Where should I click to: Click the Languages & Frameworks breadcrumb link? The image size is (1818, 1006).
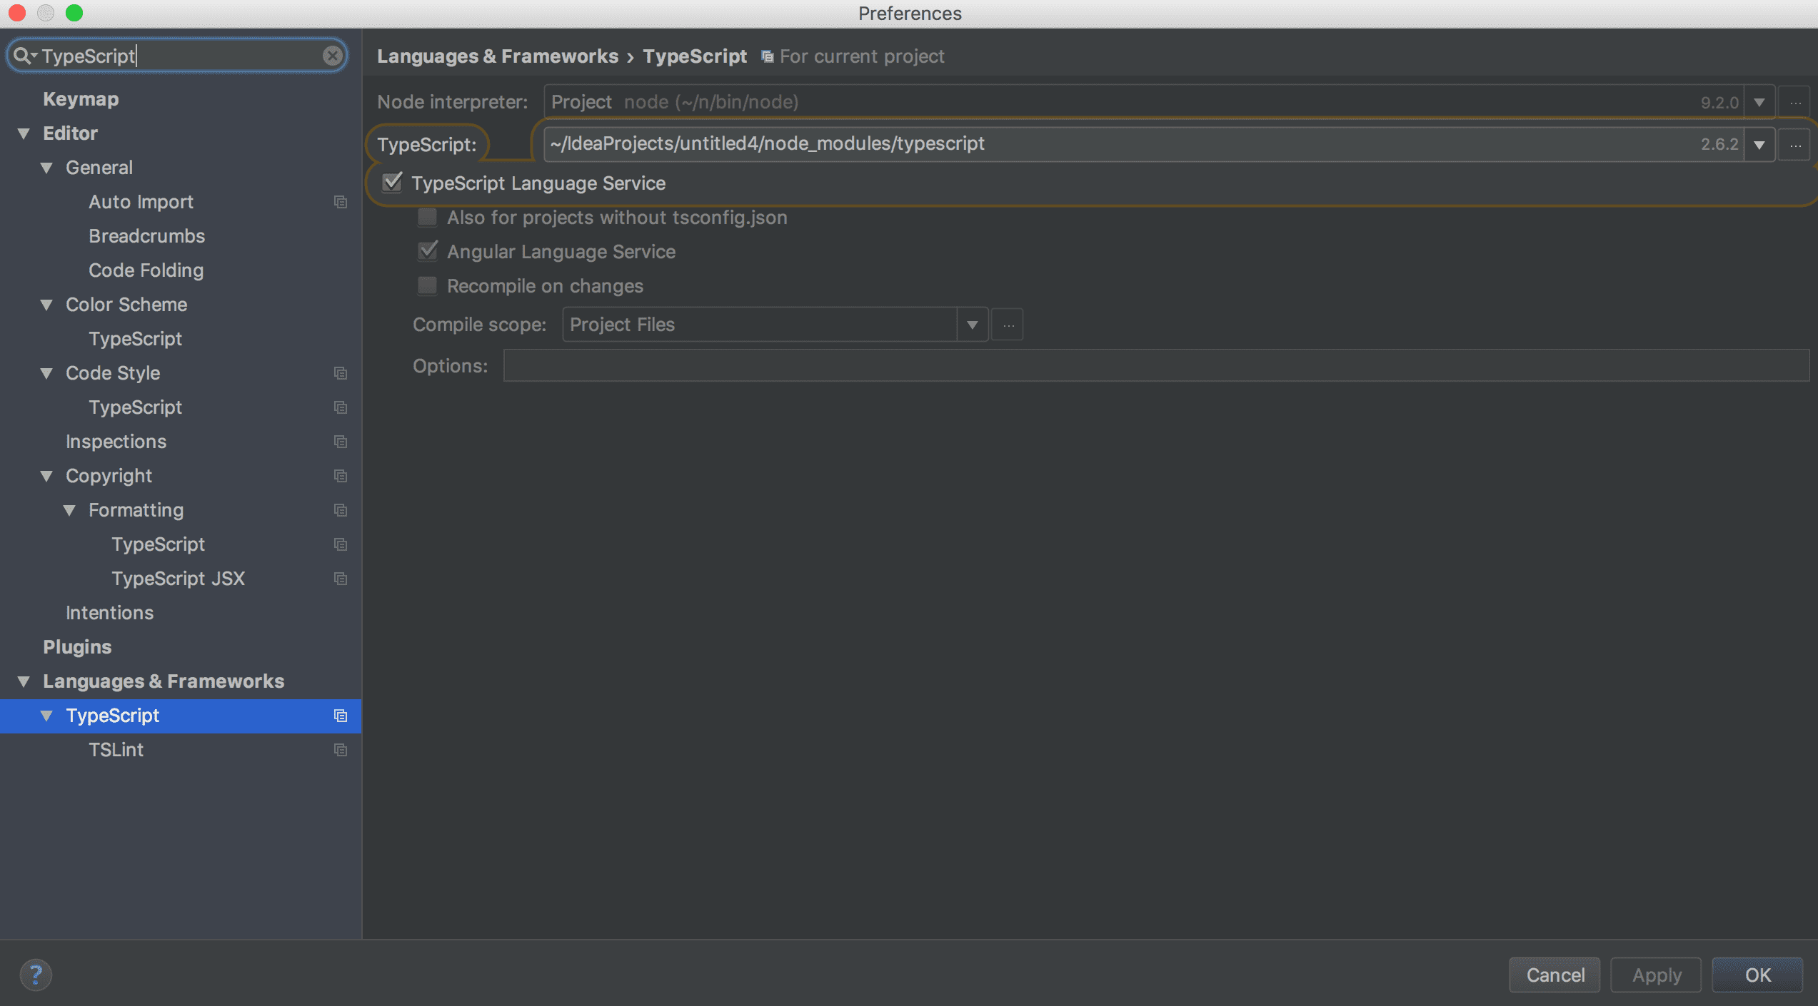point(498,56)
